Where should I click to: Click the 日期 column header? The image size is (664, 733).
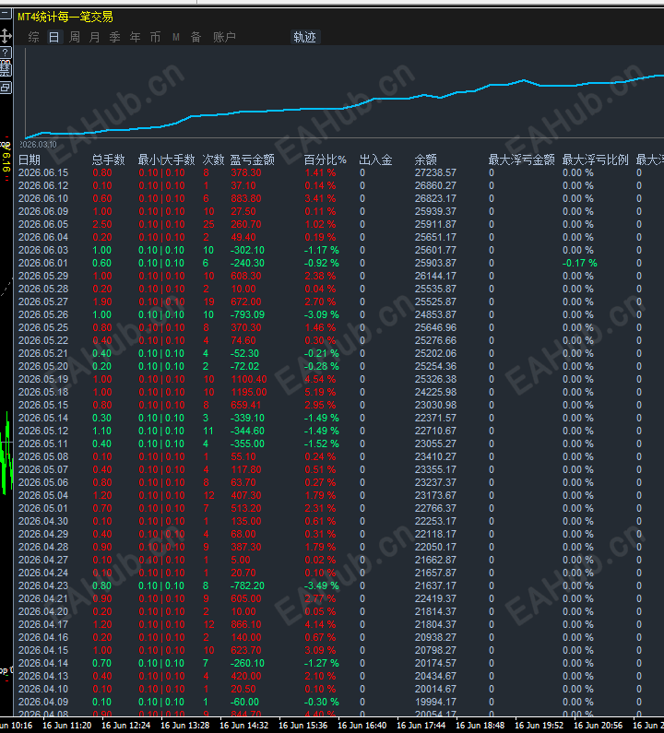(x=29, y=160)
